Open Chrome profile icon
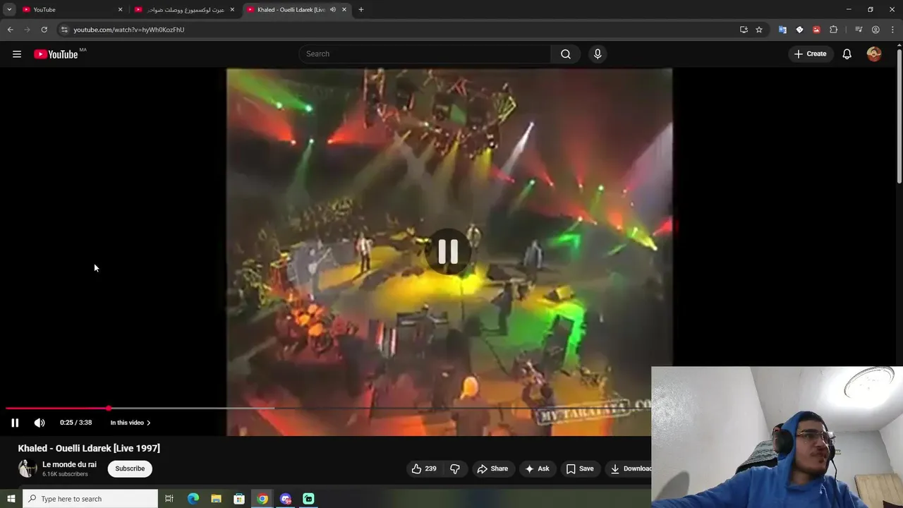Screen dimensions: 903x508 coord(875,30)
